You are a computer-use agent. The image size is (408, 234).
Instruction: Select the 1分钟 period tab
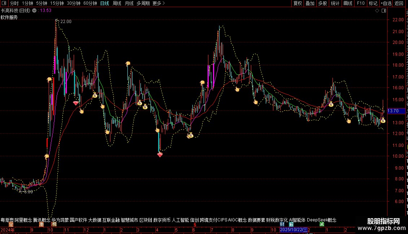click(x=27, y=3)
